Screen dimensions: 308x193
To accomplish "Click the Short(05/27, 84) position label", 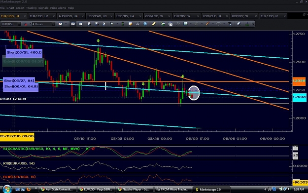I will (19, 80).
